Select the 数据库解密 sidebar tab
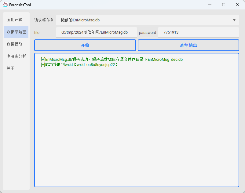 pos(16,32)
